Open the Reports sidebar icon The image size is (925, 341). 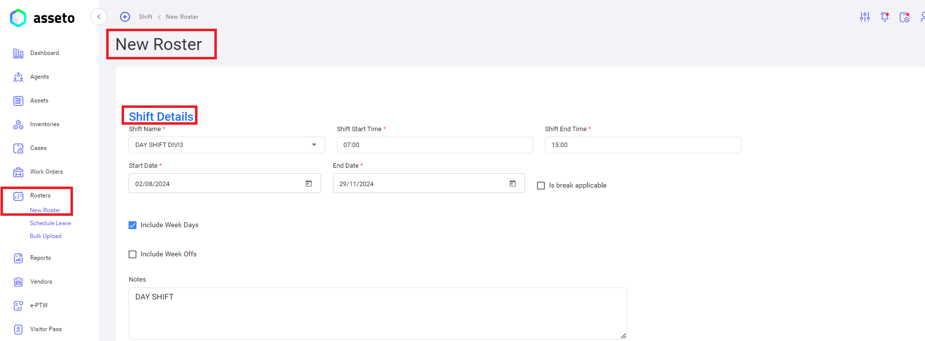18,258
